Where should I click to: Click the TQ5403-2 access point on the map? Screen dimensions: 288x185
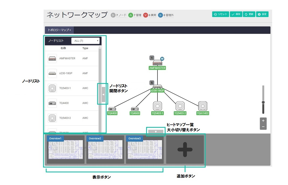click(180, 106)
